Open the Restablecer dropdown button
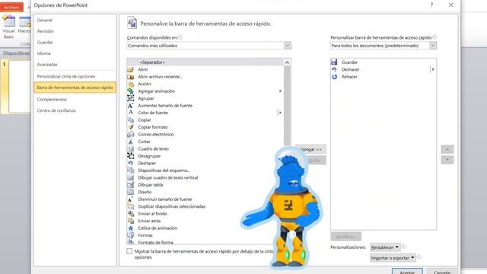Viewport: 487px width, 274px height. pos(385,247)
